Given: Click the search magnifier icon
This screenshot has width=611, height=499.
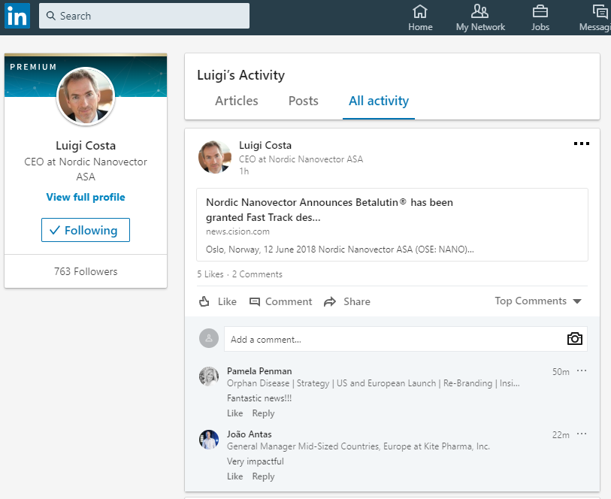Looking at the screenshot, I should coord(50,16).
